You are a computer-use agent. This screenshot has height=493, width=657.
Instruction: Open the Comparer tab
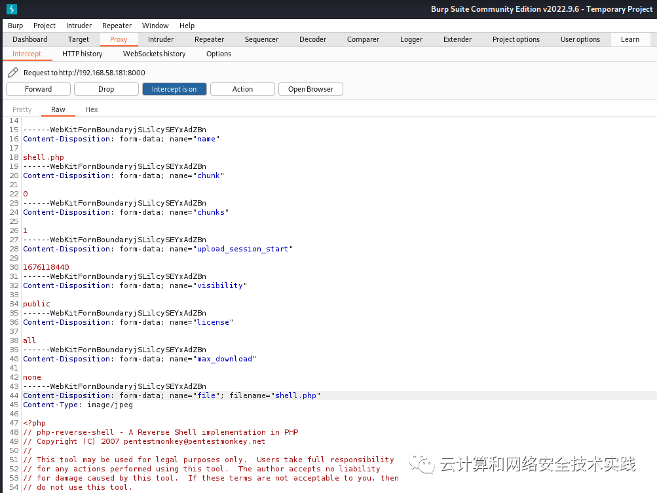click(x=363, y=39)
